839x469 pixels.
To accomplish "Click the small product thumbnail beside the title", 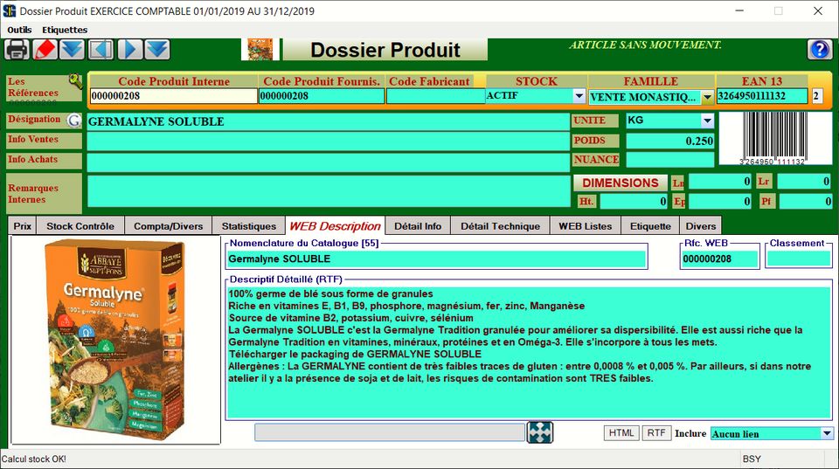I will [x=260, y=50].
